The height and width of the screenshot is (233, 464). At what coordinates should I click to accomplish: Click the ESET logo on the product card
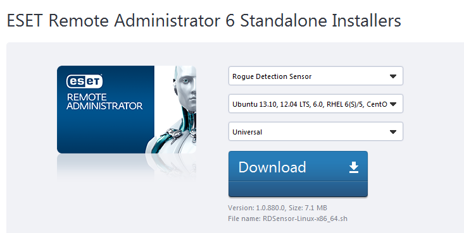tap(84, 81)
